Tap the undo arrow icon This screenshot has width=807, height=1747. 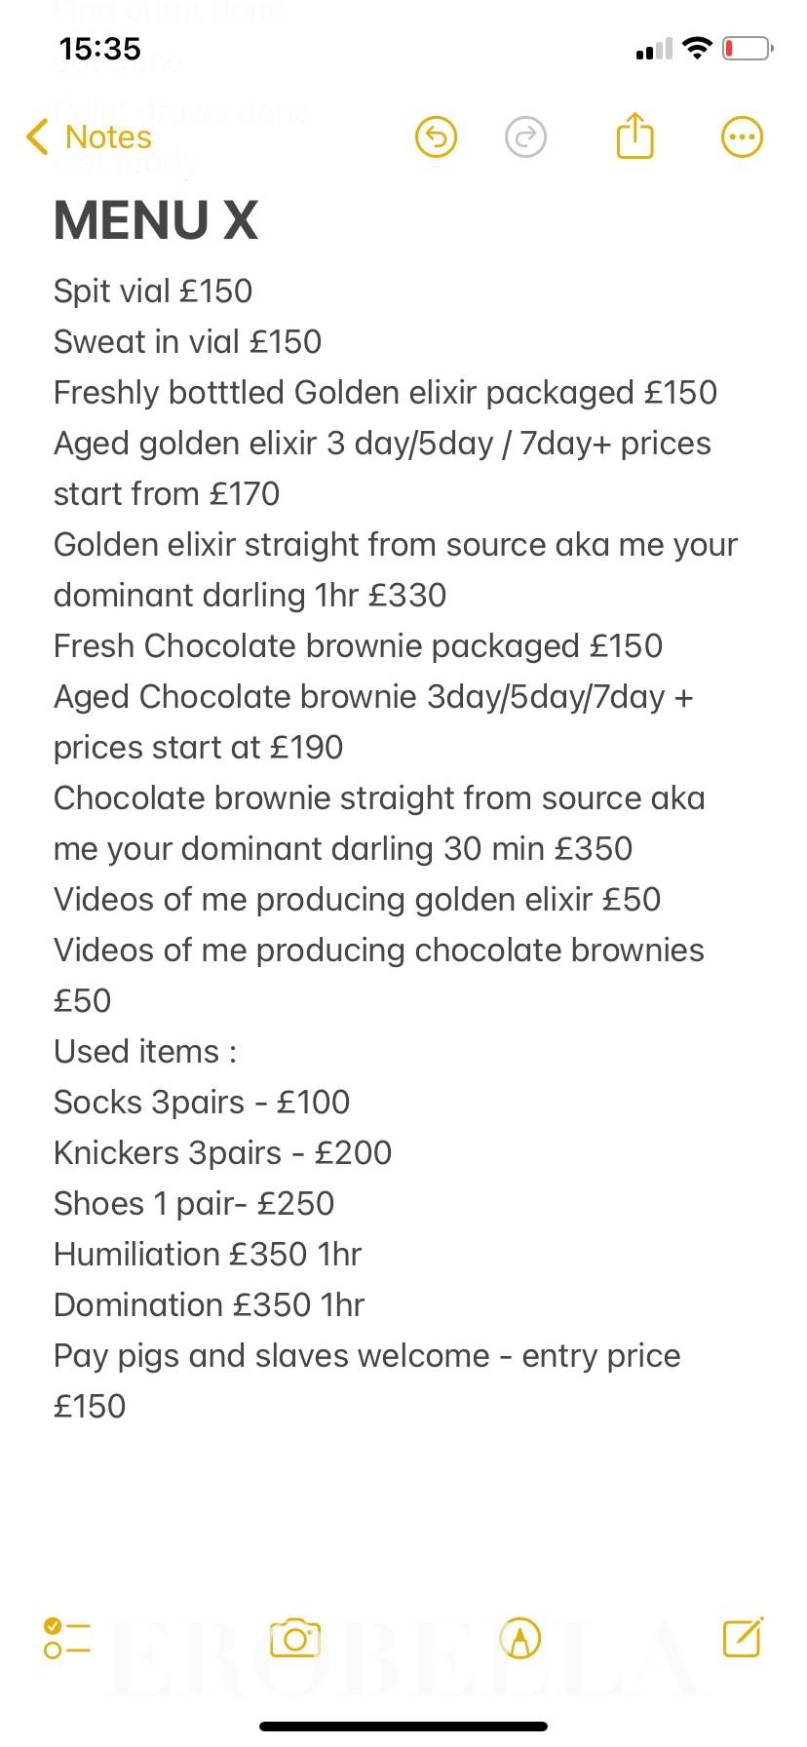(436, 137)
